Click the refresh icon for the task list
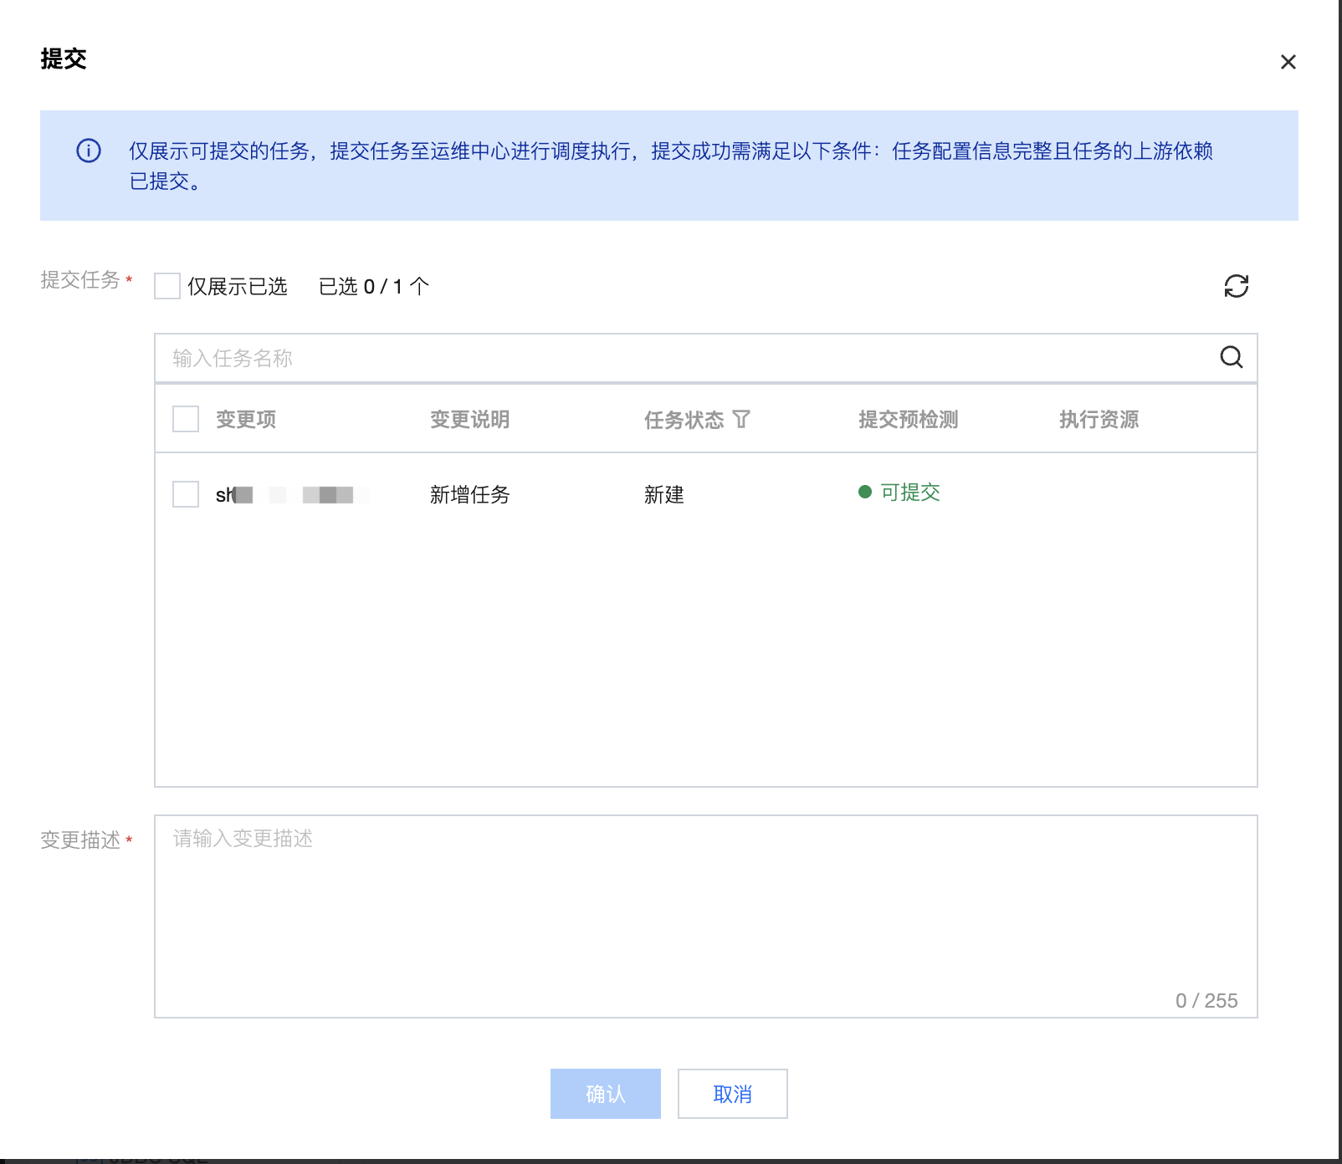The width and height of the screenshot is (1342, 1164). coord(1236,286)
